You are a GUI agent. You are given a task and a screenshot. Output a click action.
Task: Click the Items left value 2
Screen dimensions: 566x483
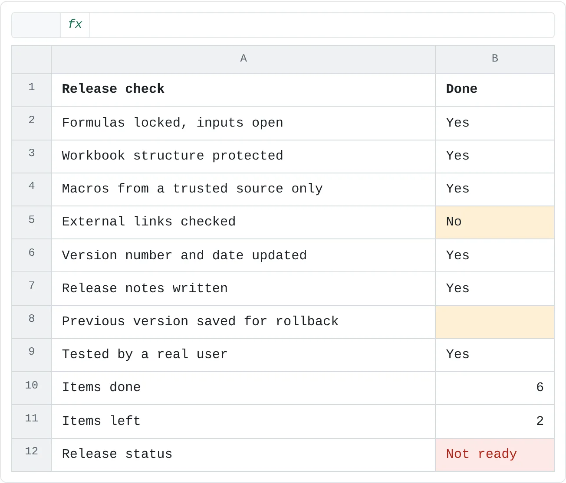pos(495,421)
